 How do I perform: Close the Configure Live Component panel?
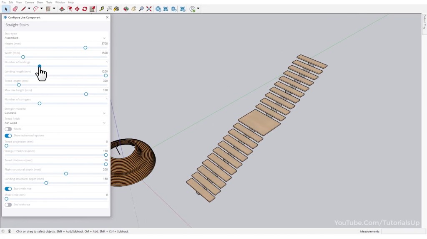(107, 17)
